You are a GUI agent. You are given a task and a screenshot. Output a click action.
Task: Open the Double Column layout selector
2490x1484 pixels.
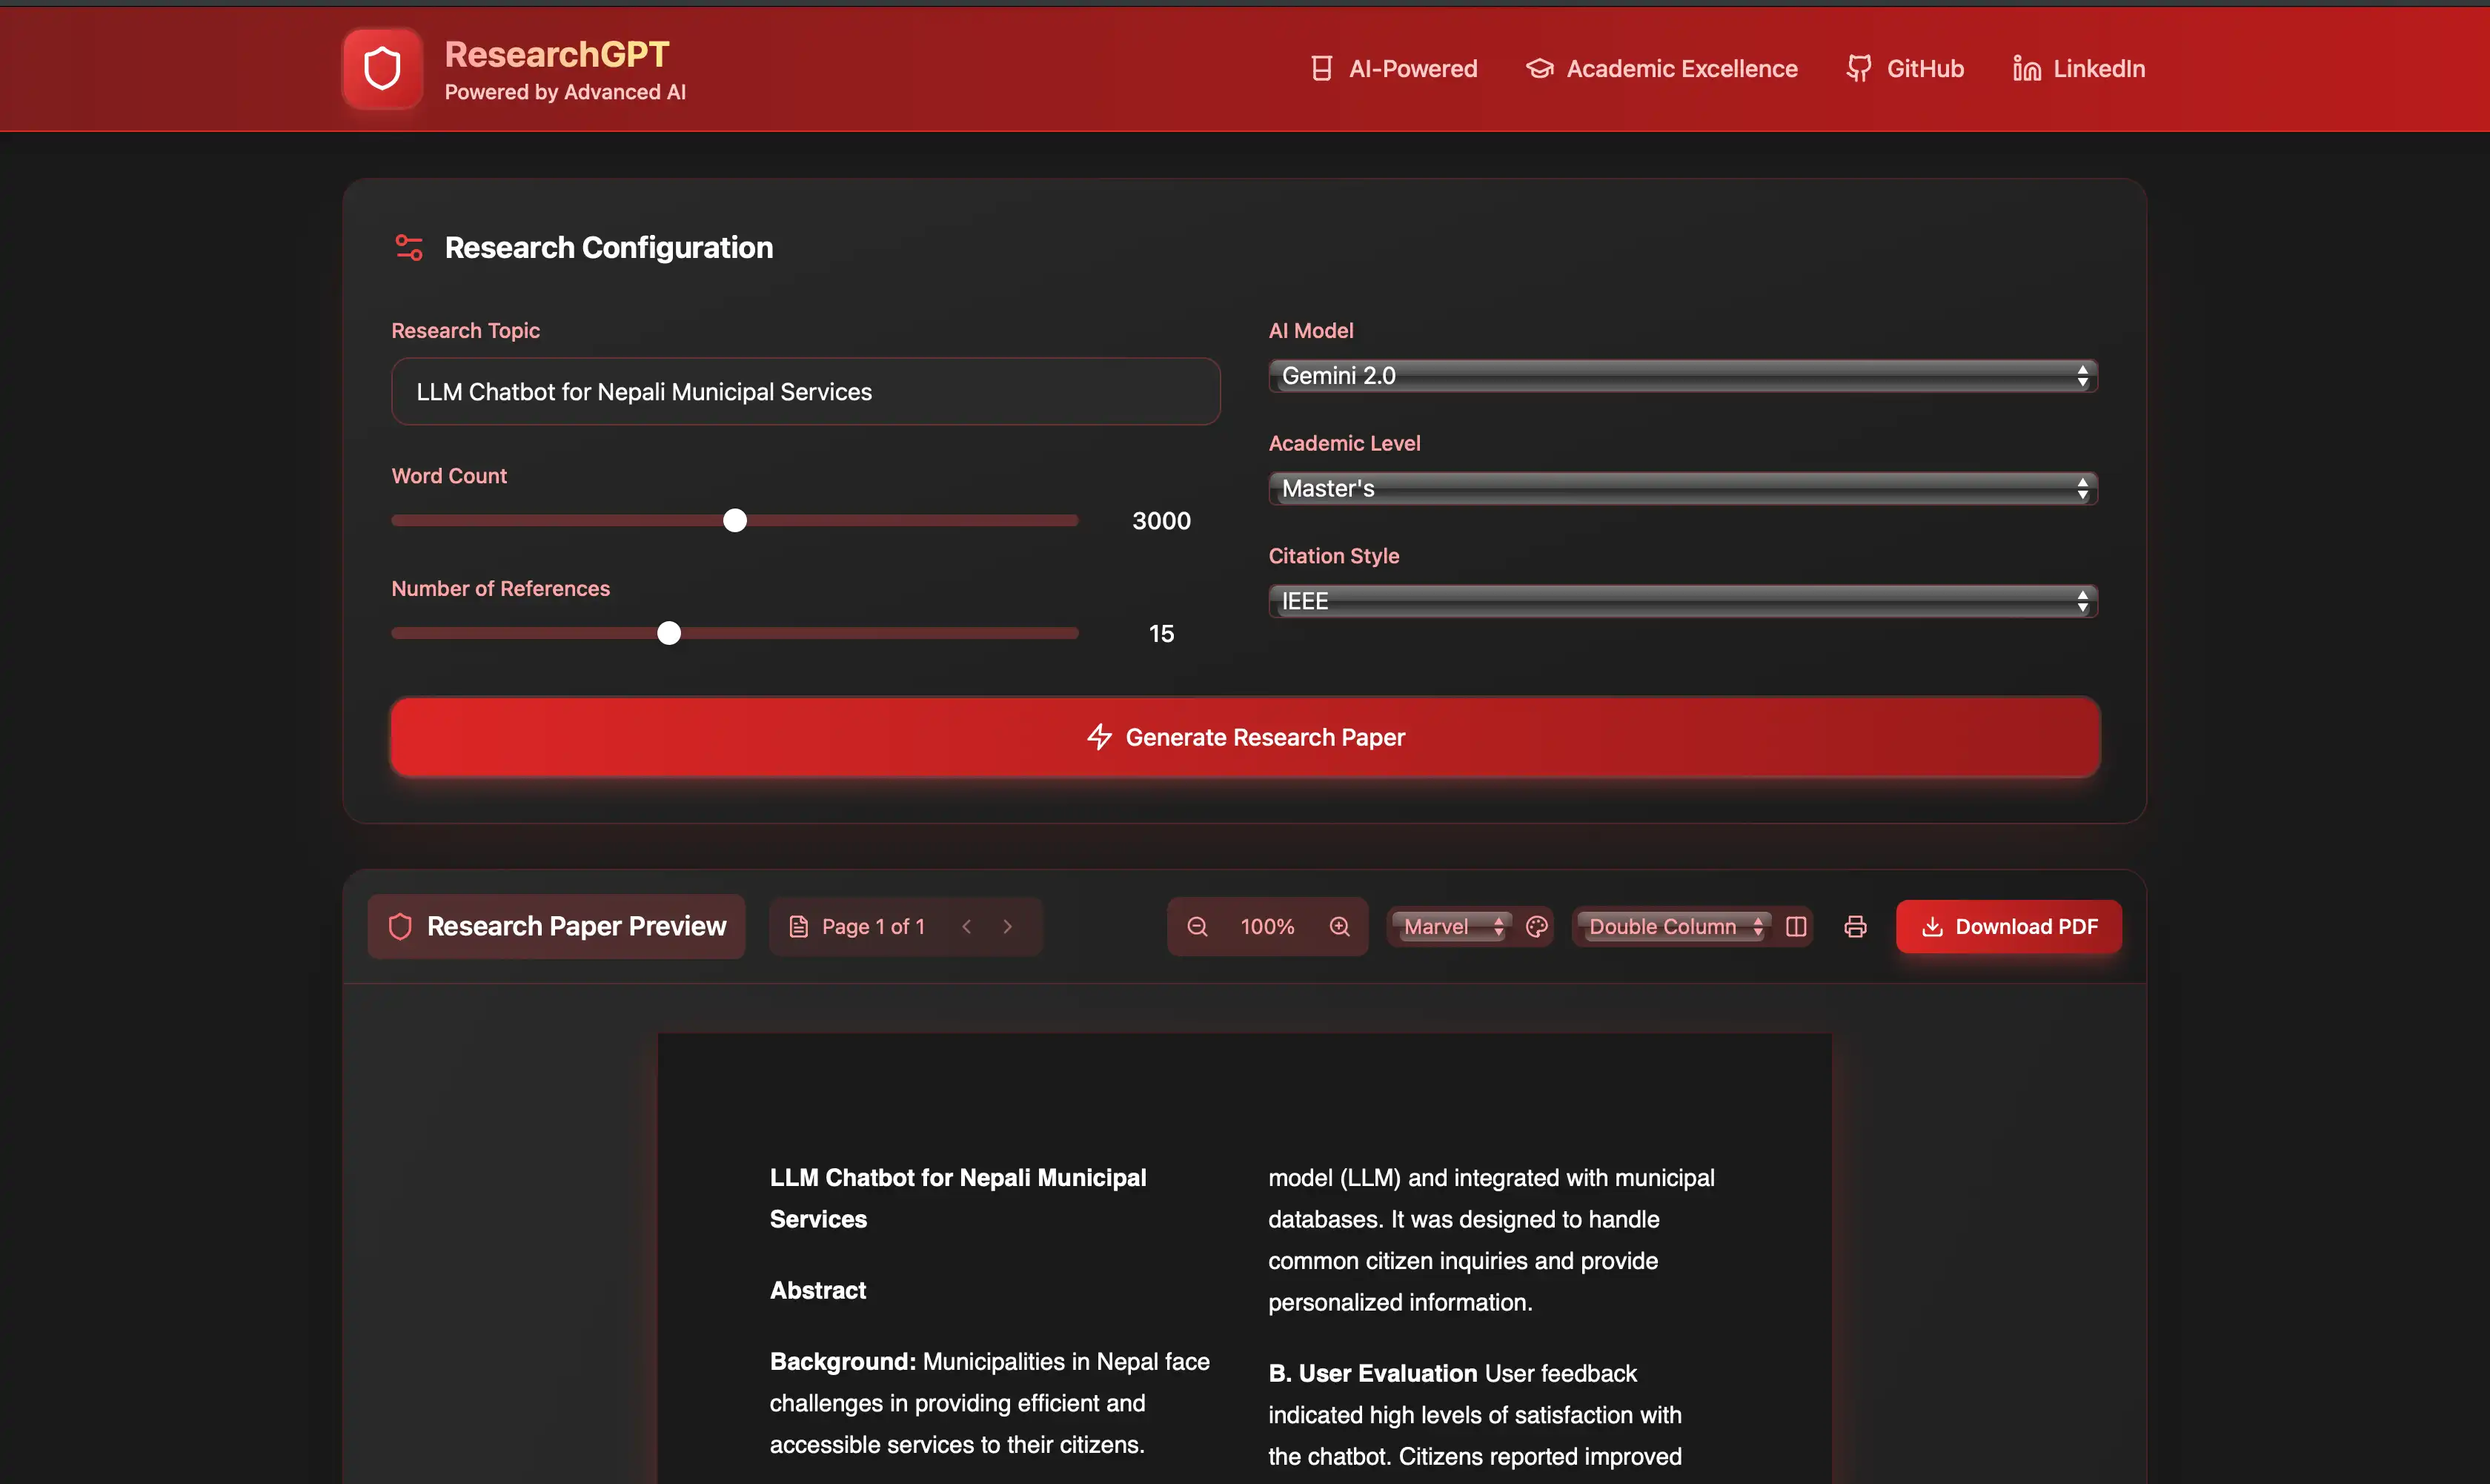(x=1674, y=927)
